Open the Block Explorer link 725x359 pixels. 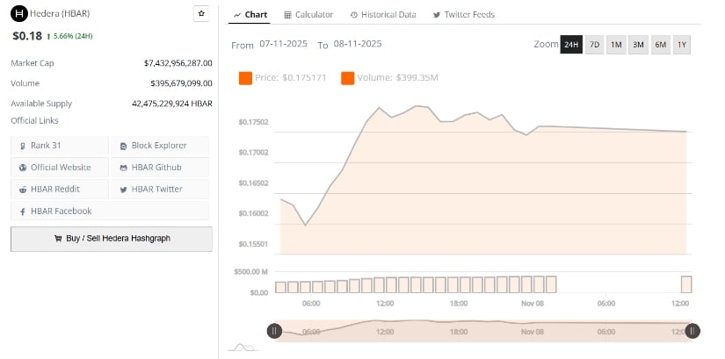pos(159,145)
